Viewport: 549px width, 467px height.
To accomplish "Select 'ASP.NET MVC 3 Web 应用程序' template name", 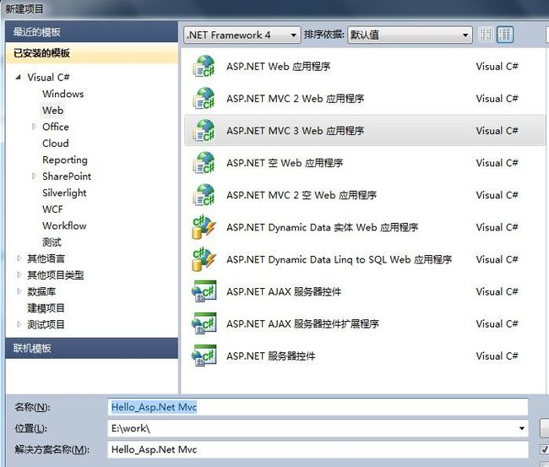I will coord(295,131).
